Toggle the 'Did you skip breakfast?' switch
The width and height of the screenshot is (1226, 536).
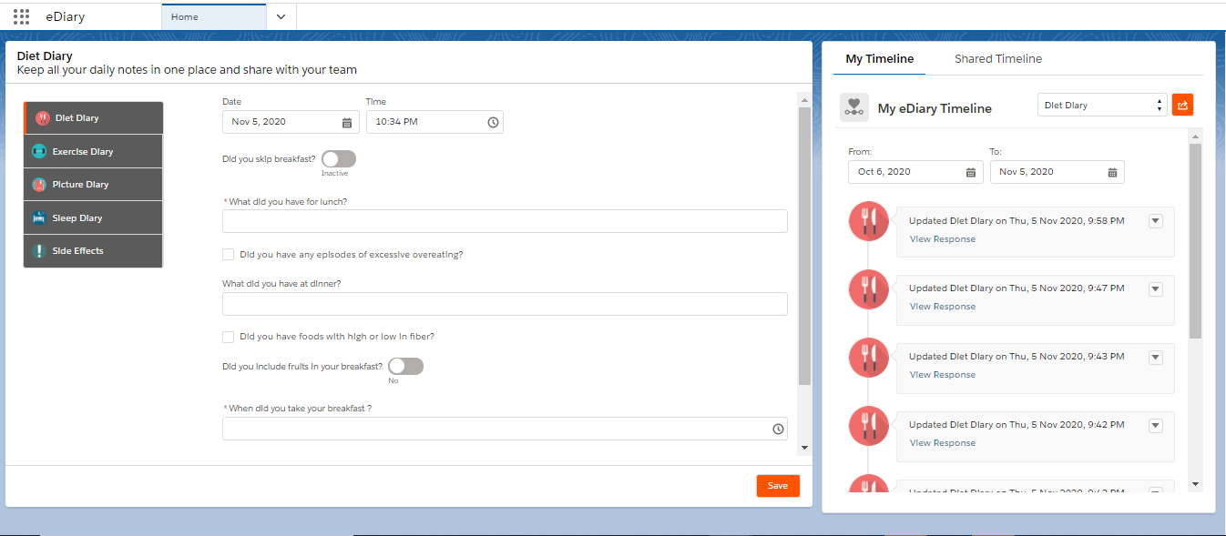pyautogui.click(x=339, y=158)
